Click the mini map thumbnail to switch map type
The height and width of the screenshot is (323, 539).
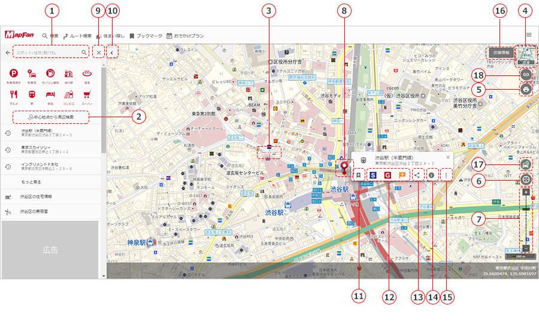[x=526, y=56]
